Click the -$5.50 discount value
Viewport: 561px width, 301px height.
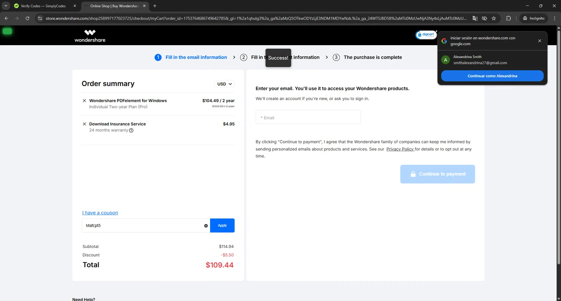coord(227,255)
